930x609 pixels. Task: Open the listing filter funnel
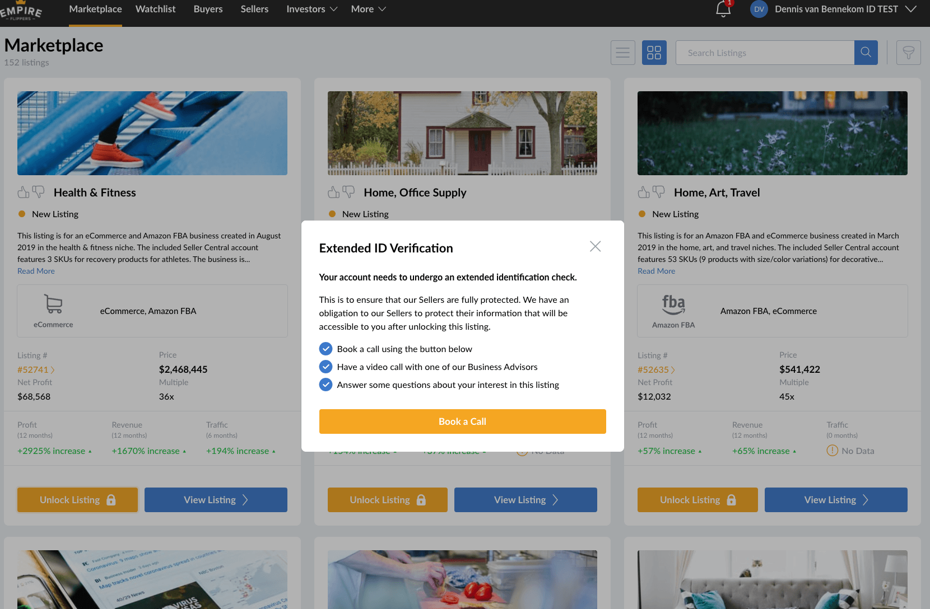909,53
